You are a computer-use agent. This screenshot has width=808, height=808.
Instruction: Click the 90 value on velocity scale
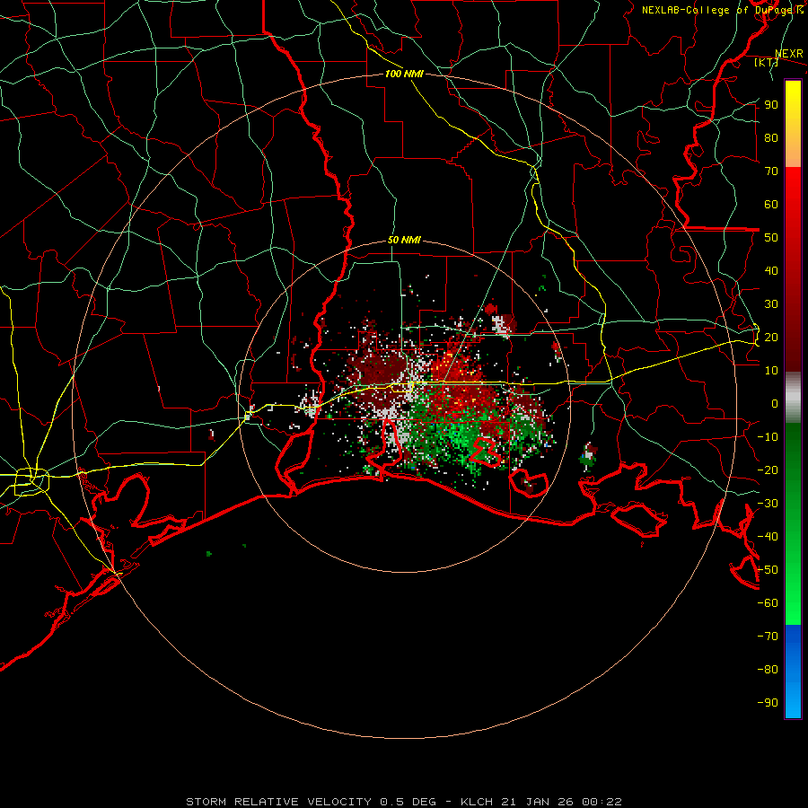(771, 105)
